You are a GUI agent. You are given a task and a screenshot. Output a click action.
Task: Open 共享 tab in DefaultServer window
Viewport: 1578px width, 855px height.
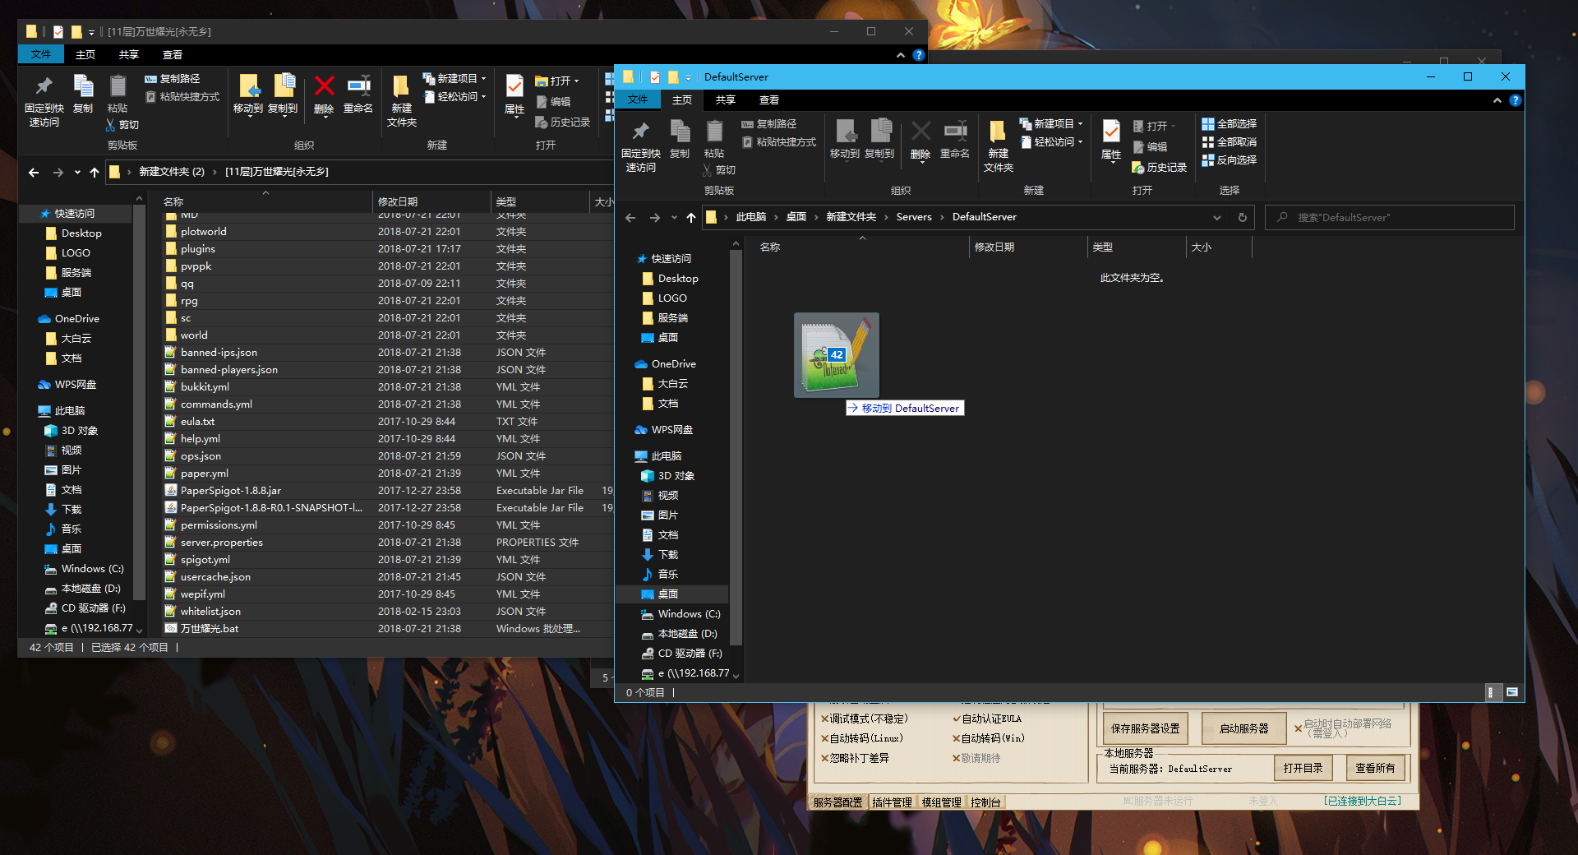[725, 100]
